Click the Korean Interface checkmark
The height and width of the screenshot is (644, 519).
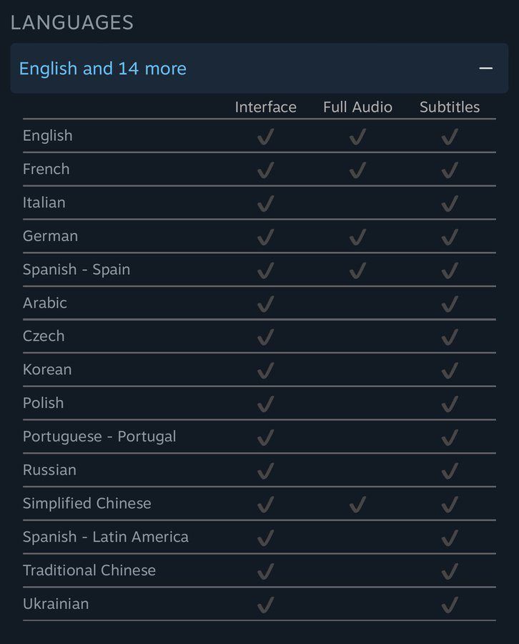(x=265, y=370)
